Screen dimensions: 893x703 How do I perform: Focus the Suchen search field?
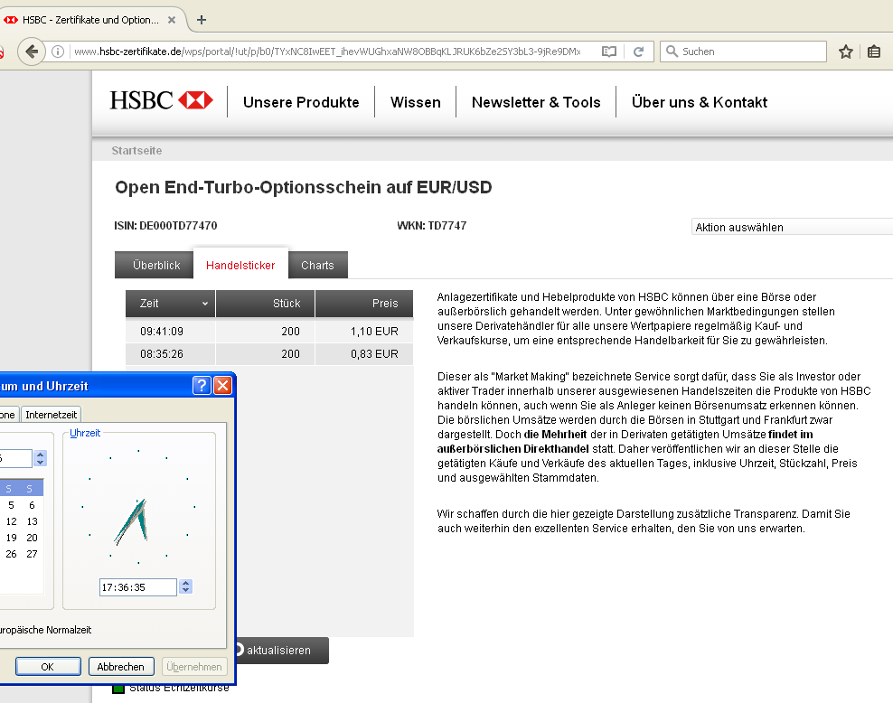743,52
